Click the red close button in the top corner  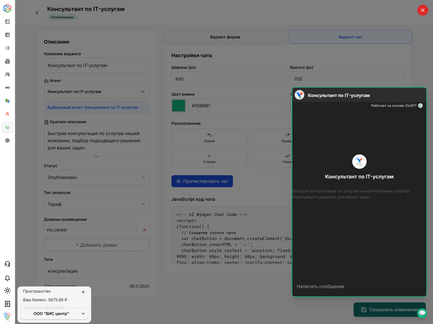(422, 11)
